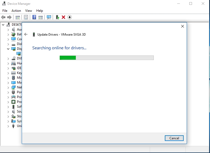The width and height of the screenshot is (210, 153).
Task: Expand the System devices tree node
Action: tap(8, 121)
